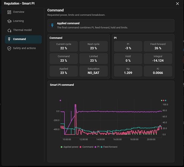Click the Ki 0.0066 tile
Viewport: 184px width, 167px height.
coord(158,71)
